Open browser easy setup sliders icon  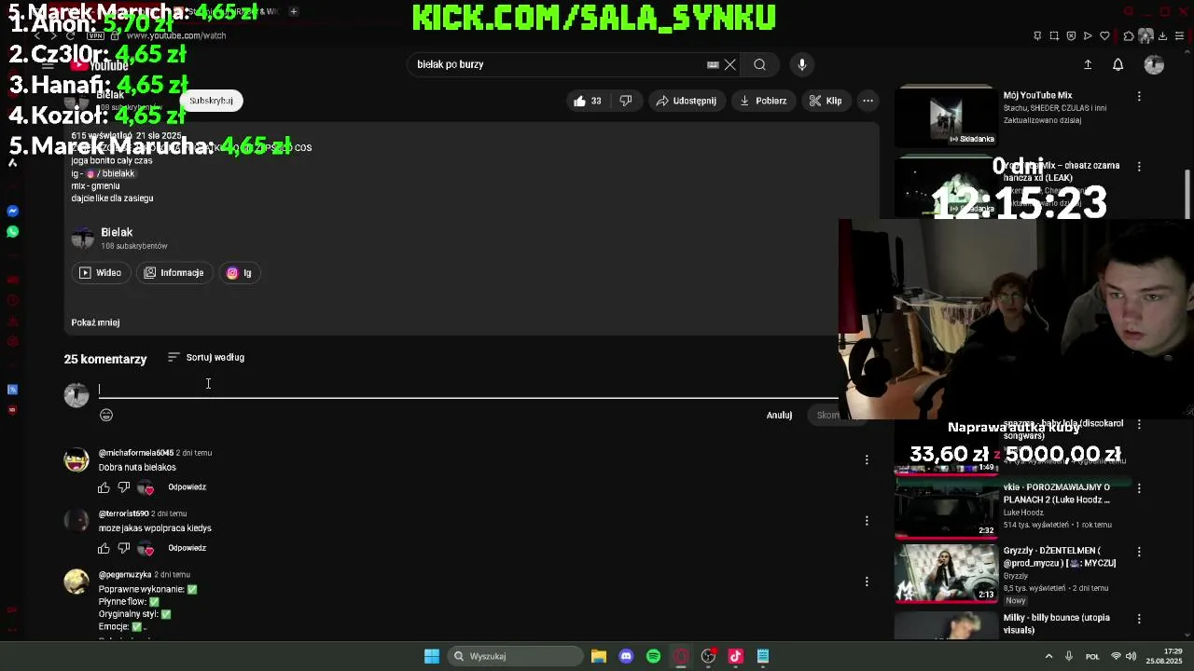pyautogui.click(x=1180, y=36)
